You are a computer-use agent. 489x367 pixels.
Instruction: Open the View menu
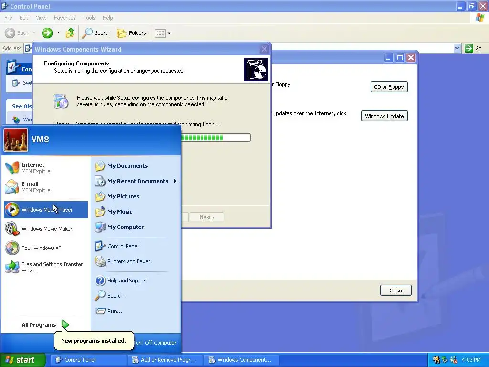tap(41, 18)
